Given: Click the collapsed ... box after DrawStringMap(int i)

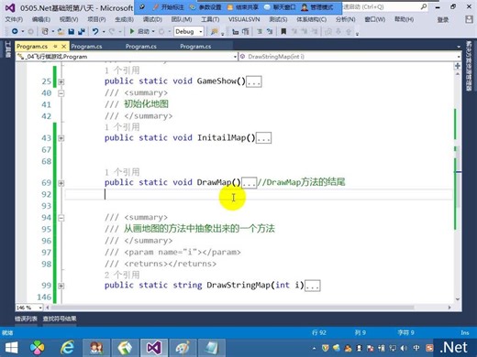Looking at the screenshot, I should (313, 286).
